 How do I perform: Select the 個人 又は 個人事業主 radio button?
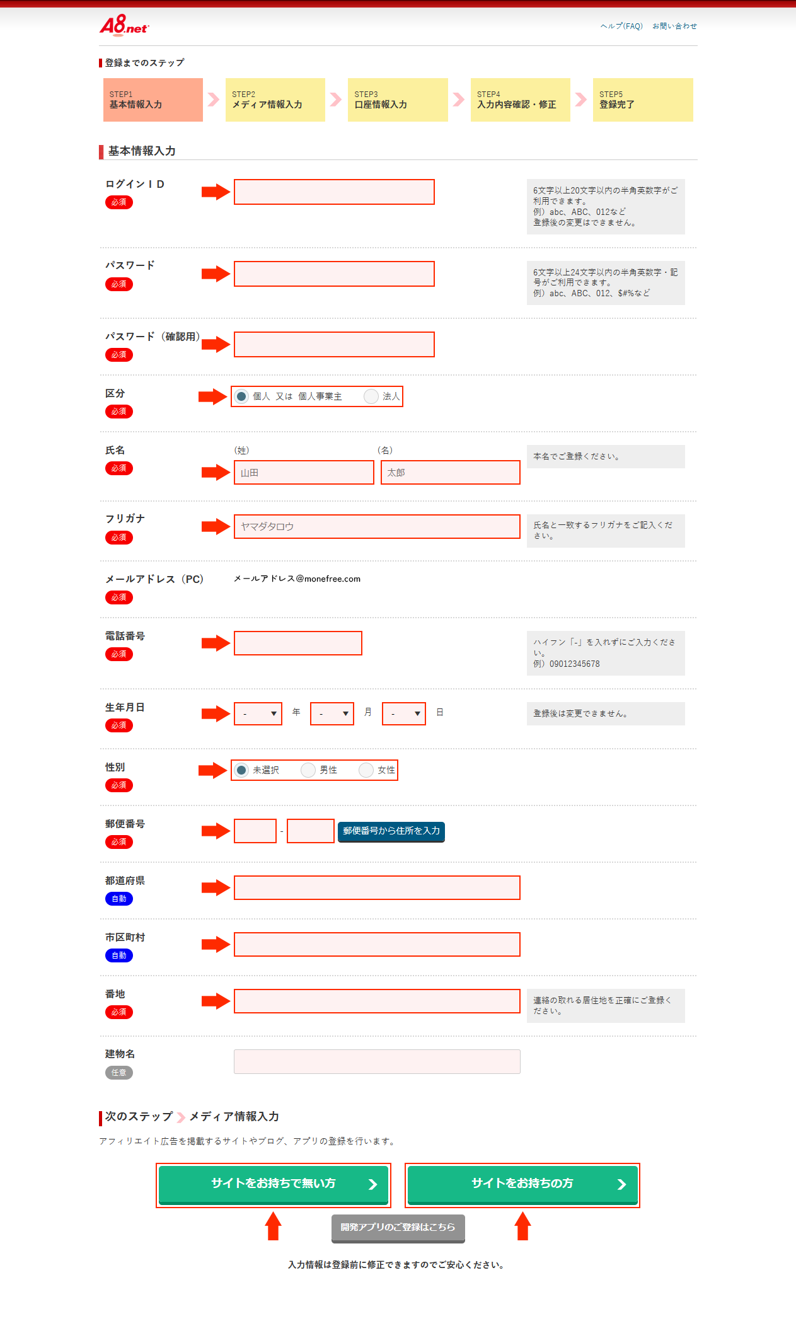tap(242, 396)
